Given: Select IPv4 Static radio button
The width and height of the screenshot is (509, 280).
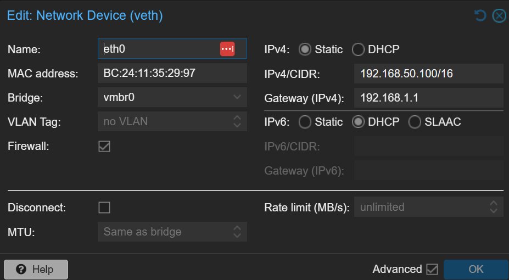Looking at the screenshot, I should (x=305, y=49).
